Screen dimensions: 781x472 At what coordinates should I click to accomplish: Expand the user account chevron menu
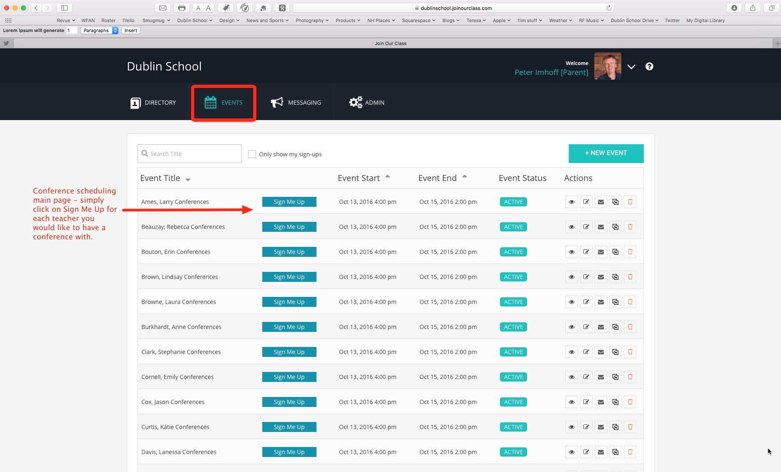point(631,67)
